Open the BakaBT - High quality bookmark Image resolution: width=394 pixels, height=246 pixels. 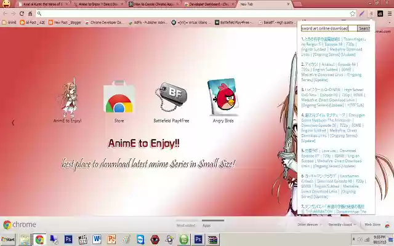click(276, 23)
